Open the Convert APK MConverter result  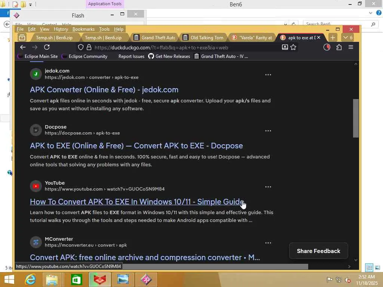[145, 257]
